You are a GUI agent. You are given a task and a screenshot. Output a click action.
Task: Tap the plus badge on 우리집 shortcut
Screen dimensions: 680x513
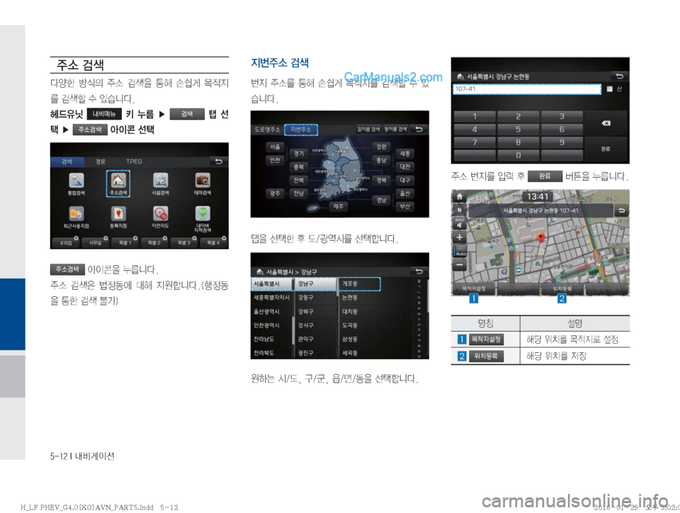[76, 238]
